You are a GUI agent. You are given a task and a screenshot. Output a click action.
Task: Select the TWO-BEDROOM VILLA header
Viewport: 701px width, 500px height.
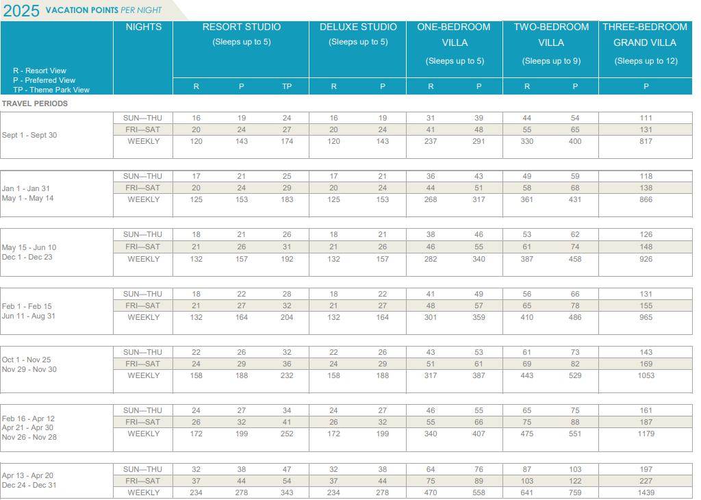551,34
